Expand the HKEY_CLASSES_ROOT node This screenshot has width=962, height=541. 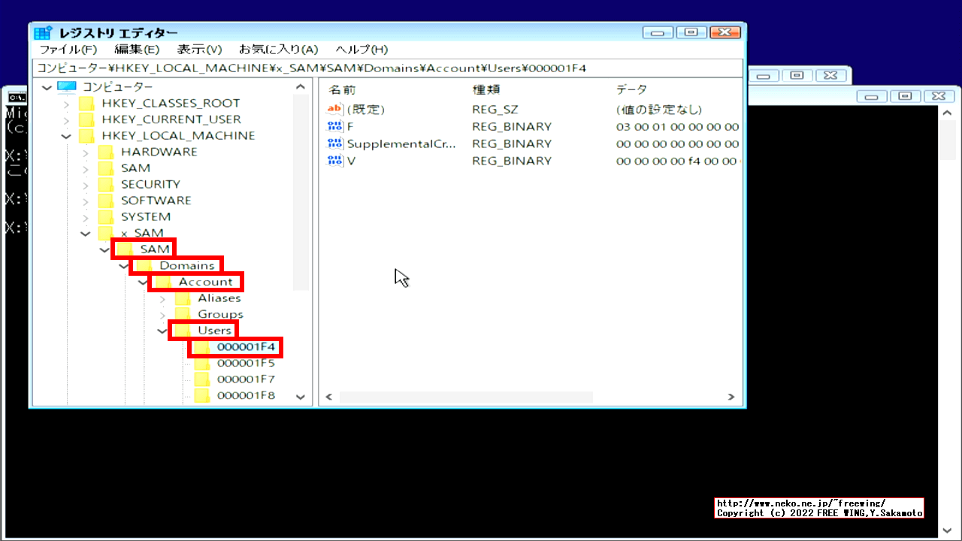(66, 103)
